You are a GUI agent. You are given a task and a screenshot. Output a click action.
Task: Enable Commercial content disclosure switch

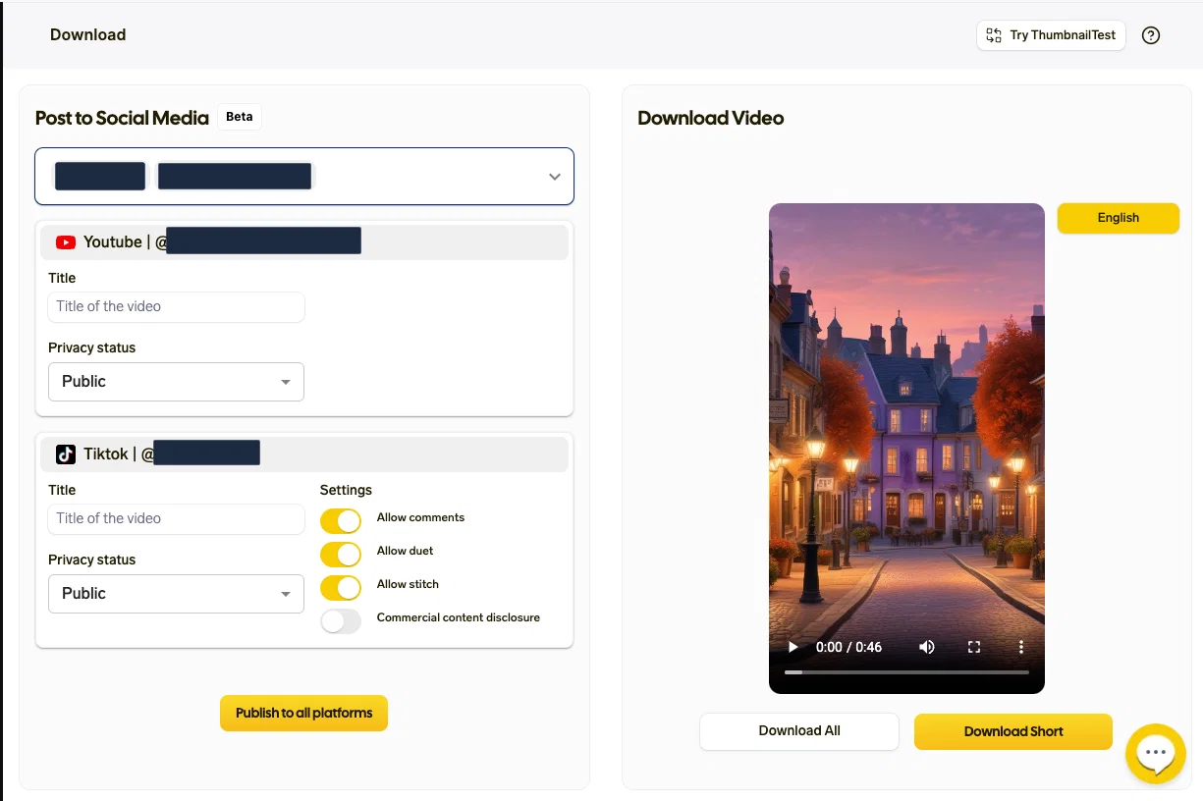(341, 620)
